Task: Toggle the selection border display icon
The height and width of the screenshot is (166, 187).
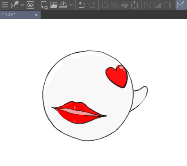Action: [167, 5]
